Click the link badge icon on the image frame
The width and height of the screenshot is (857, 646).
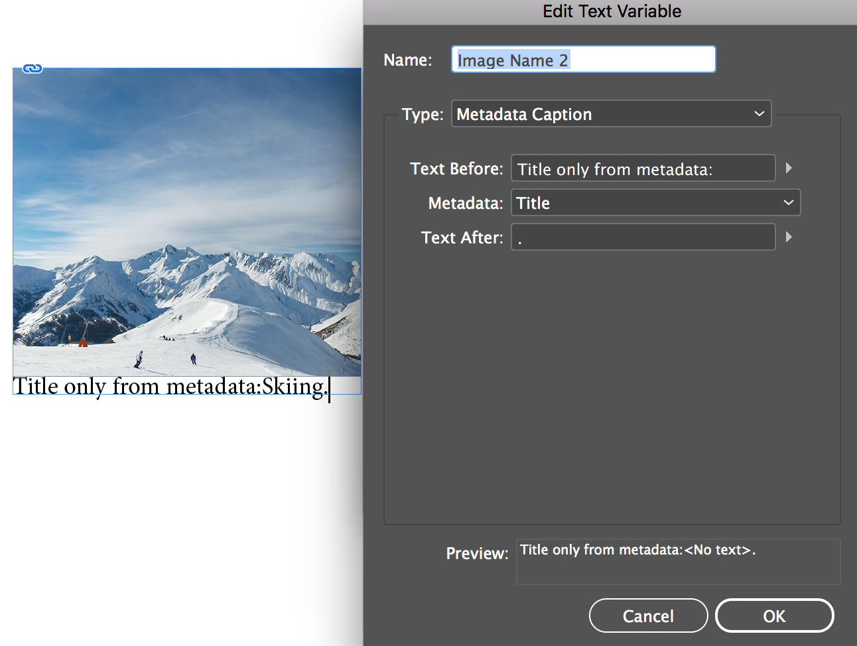[33, 68]
